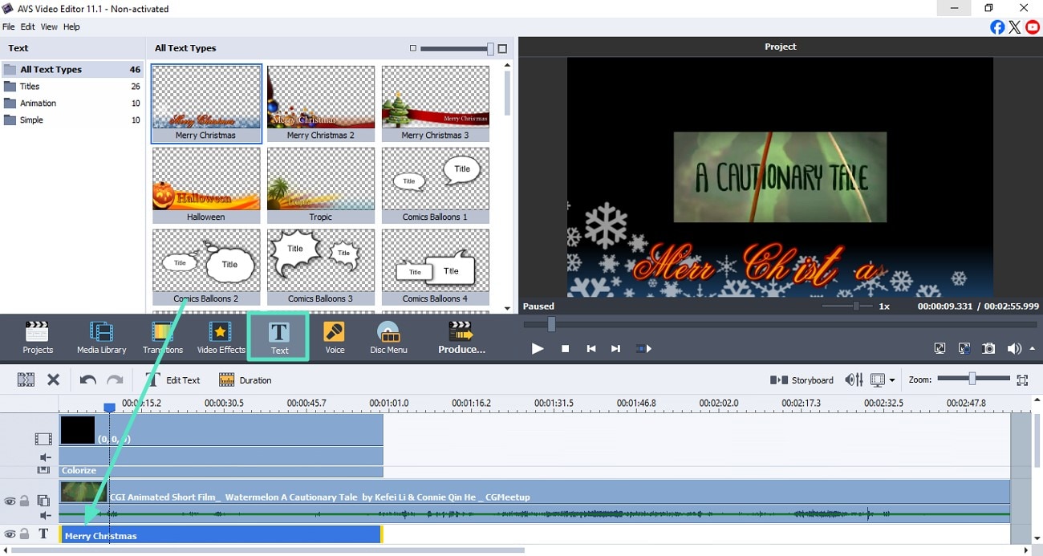Click the preview seek bar handle

pos(551,324)
